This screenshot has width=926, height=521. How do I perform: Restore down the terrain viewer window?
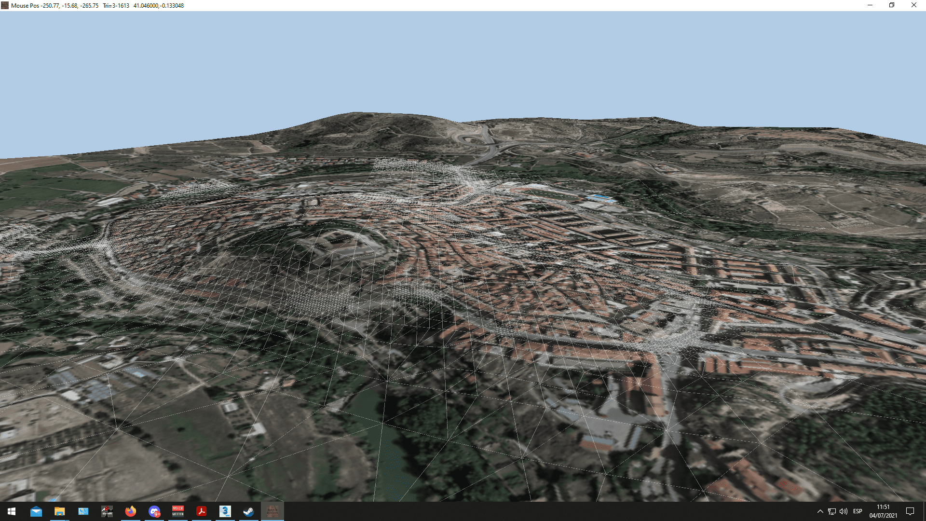tap(892, 5)
